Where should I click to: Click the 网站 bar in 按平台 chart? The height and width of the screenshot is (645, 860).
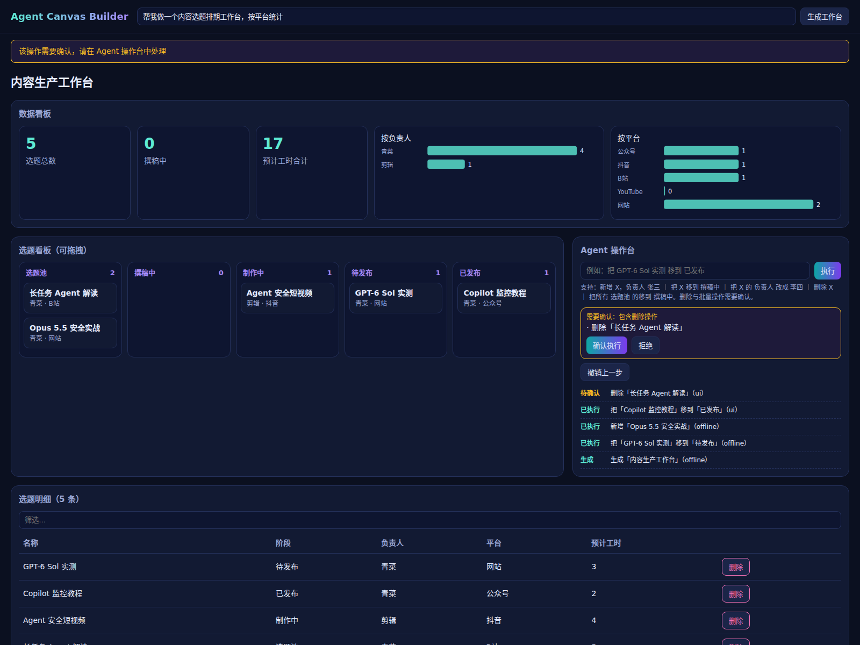click(x=739, y=204)
